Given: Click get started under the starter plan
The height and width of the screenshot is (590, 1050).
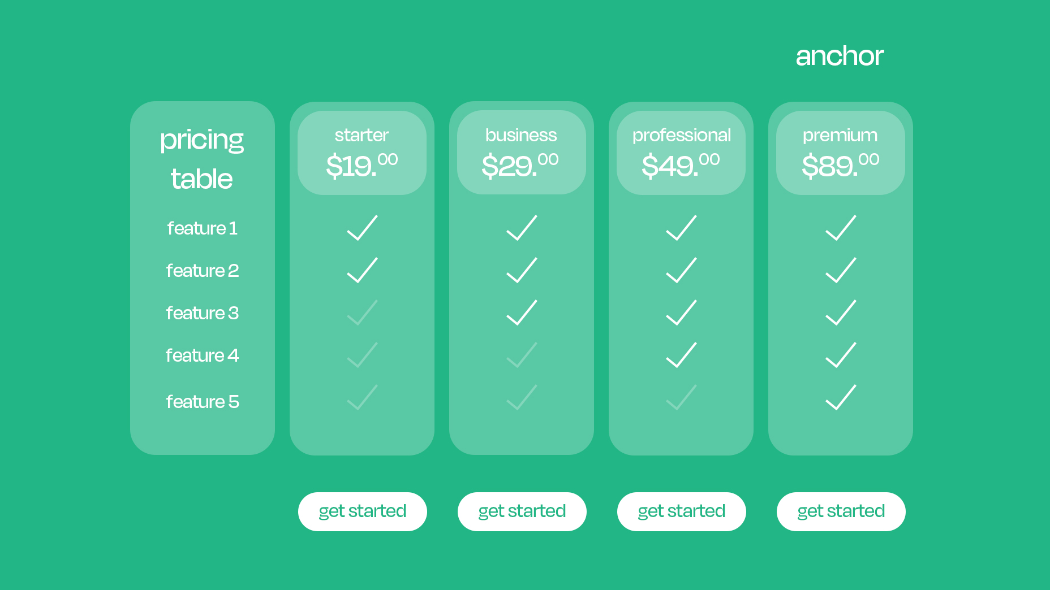Looking at the screenshot, I should coord(363,511).
